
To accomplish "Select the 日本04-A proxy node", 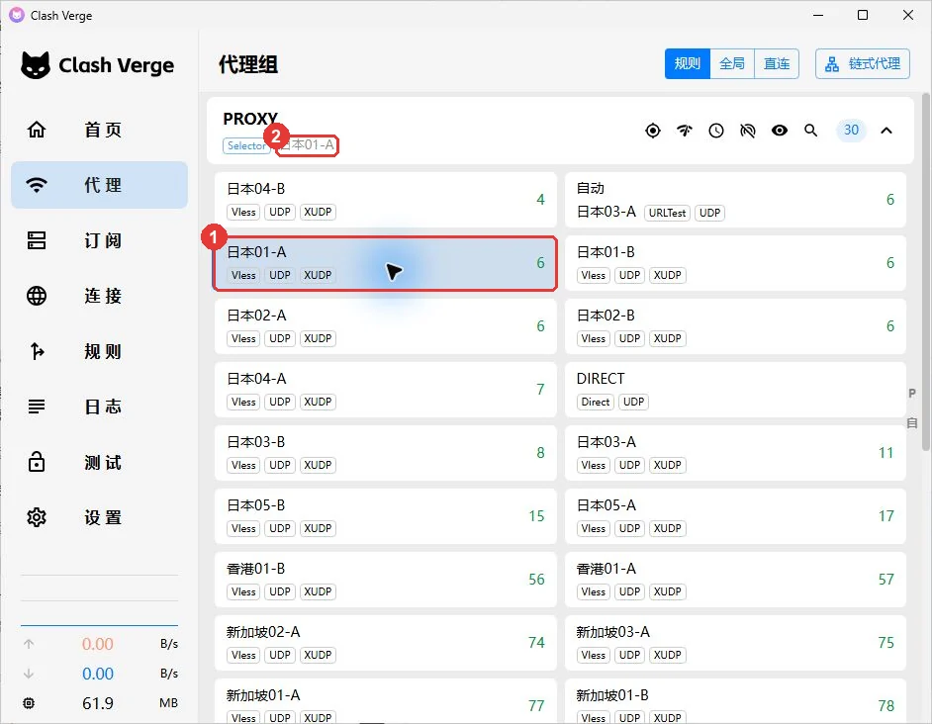I will [x=385, y=390].
